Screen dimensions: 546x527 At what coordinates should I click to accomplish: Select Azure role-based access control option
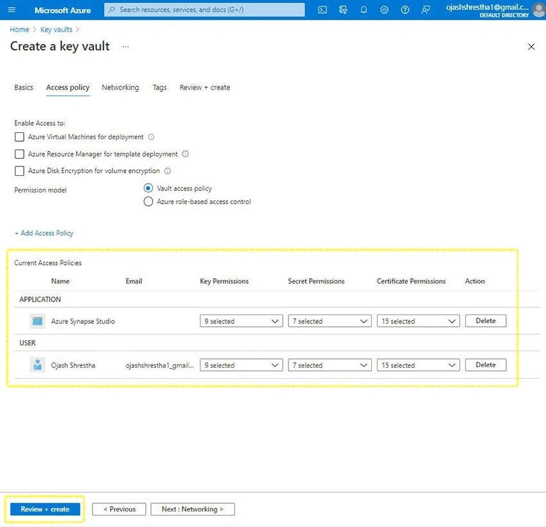[x=148, y=202]
